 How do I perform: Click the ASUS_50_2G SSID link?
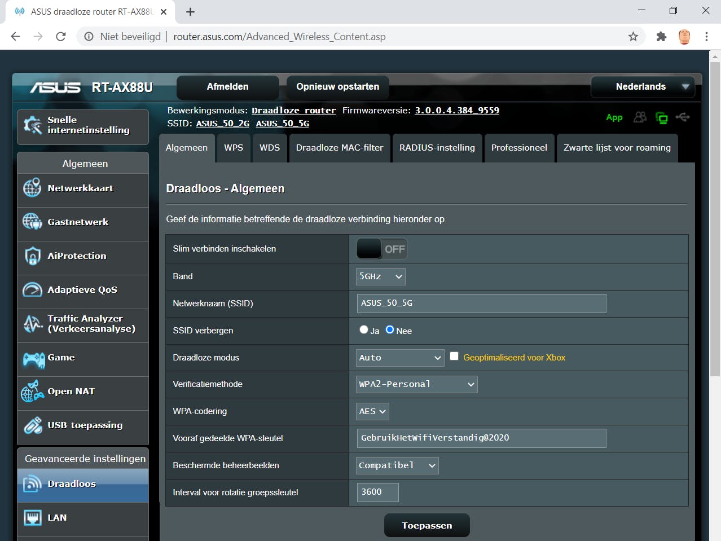[223, 124]
